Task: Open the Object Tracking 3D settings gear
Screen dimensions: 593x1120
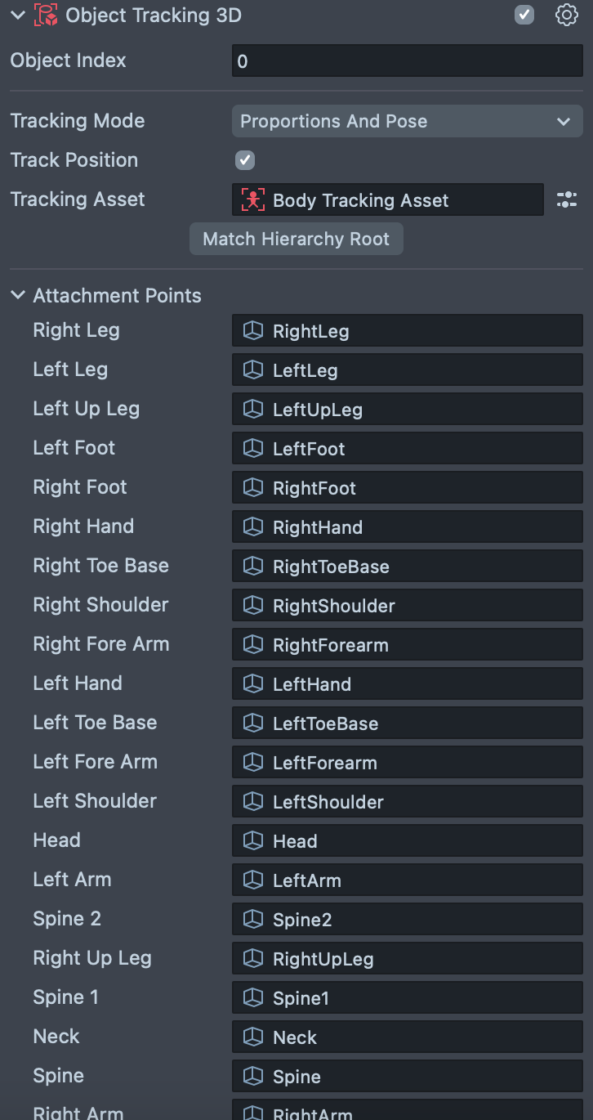Action: coord(566,16)
